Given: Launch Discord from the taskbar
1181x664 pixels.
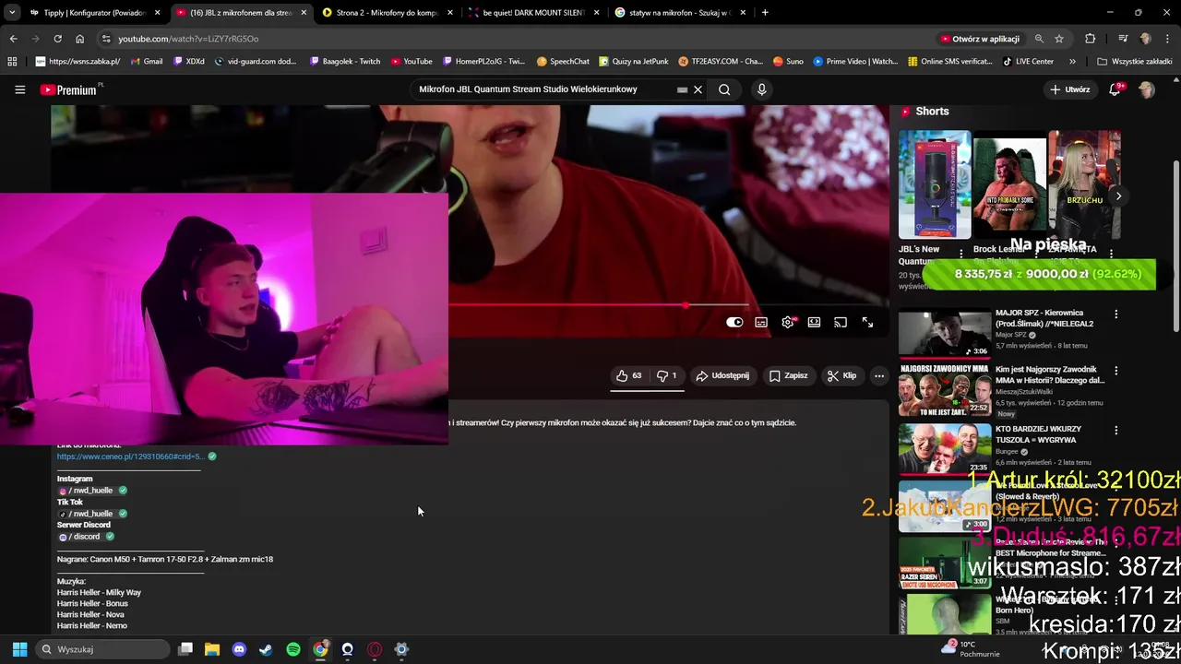Looking at the screenshot, I should click(239, 649).
